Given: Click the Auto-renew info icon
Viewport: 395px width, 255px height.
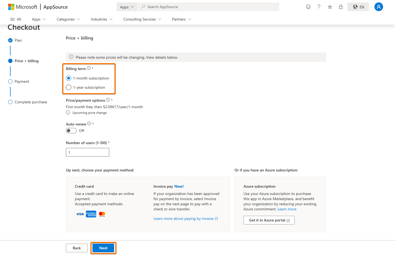Looking at the screenshot, I should pyautogui.click(x=89, y=124).
